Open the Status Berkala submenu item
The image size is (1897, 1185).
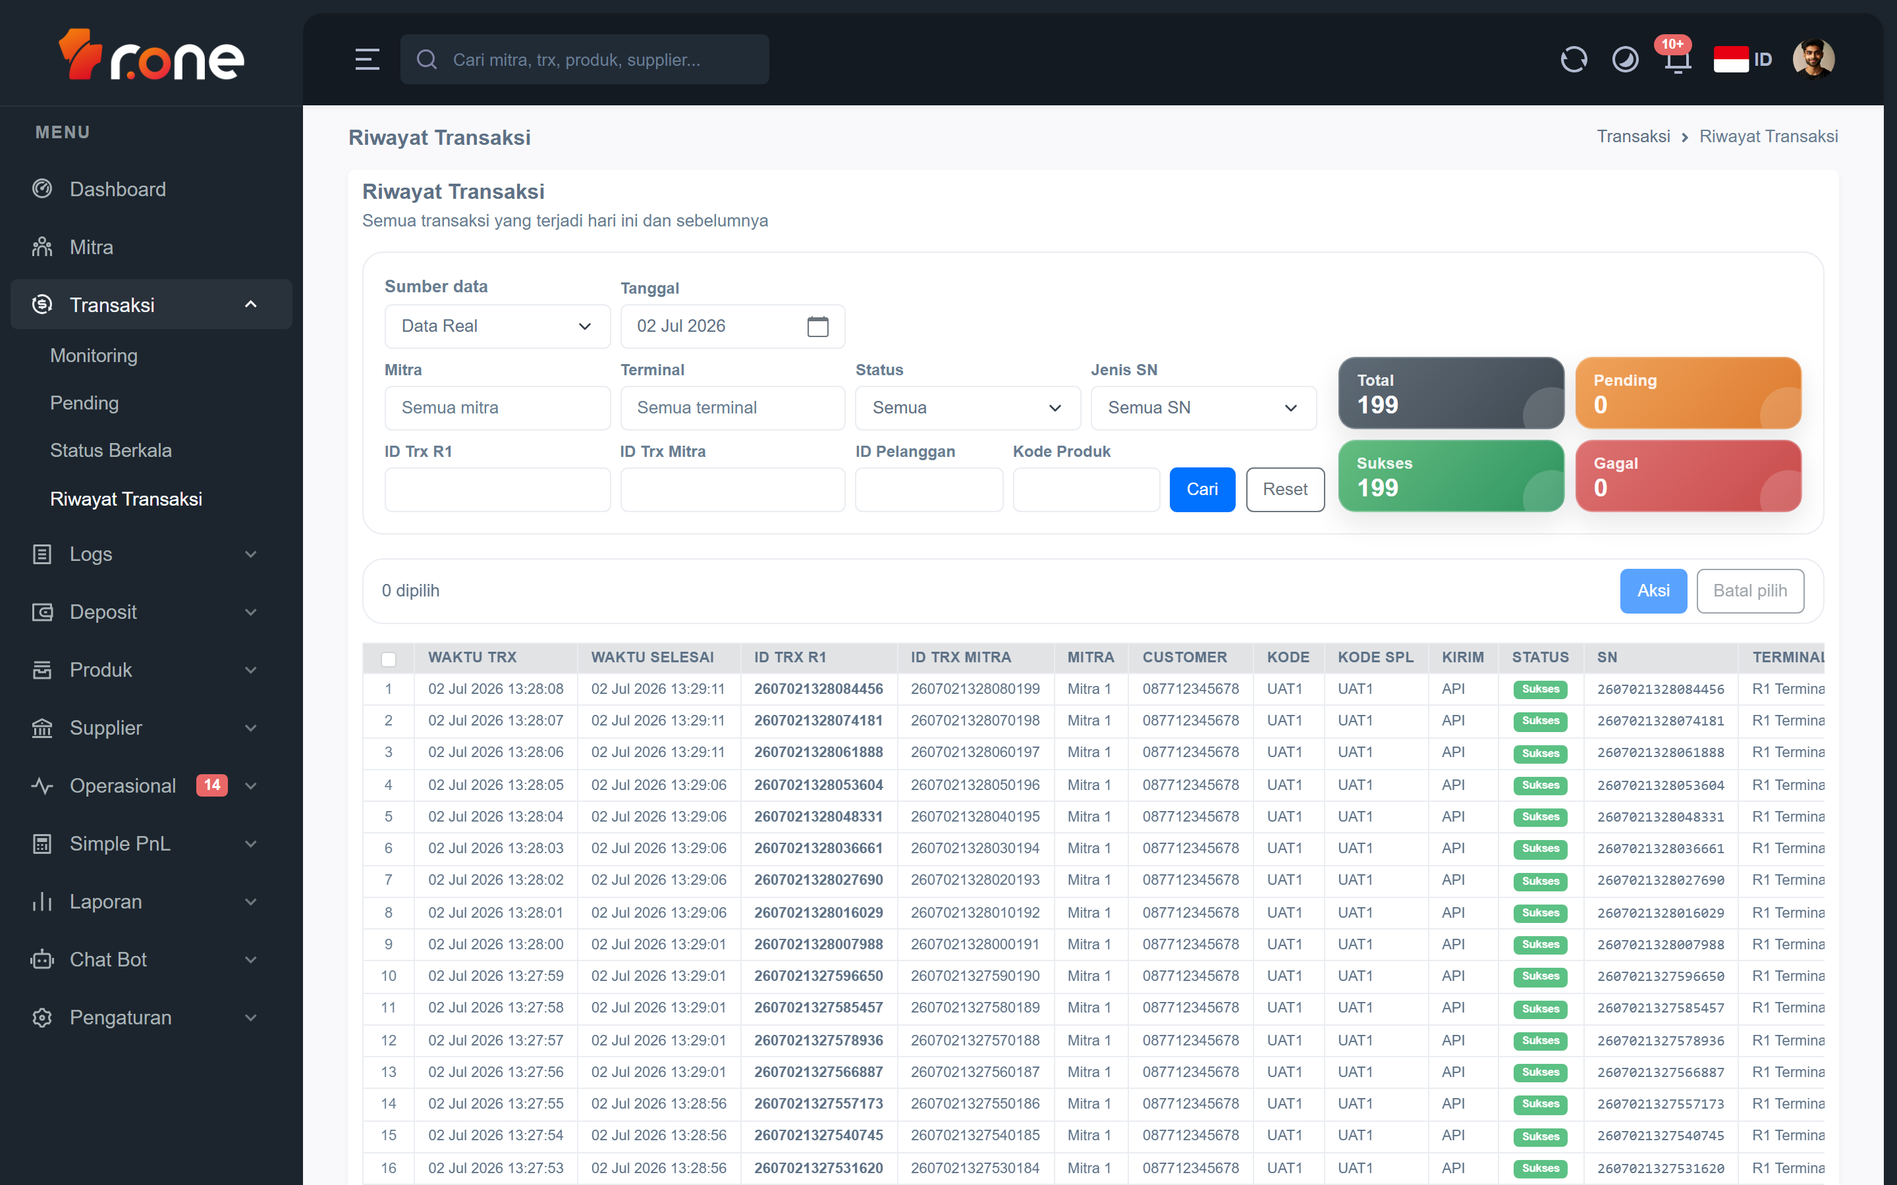point(111,451)
